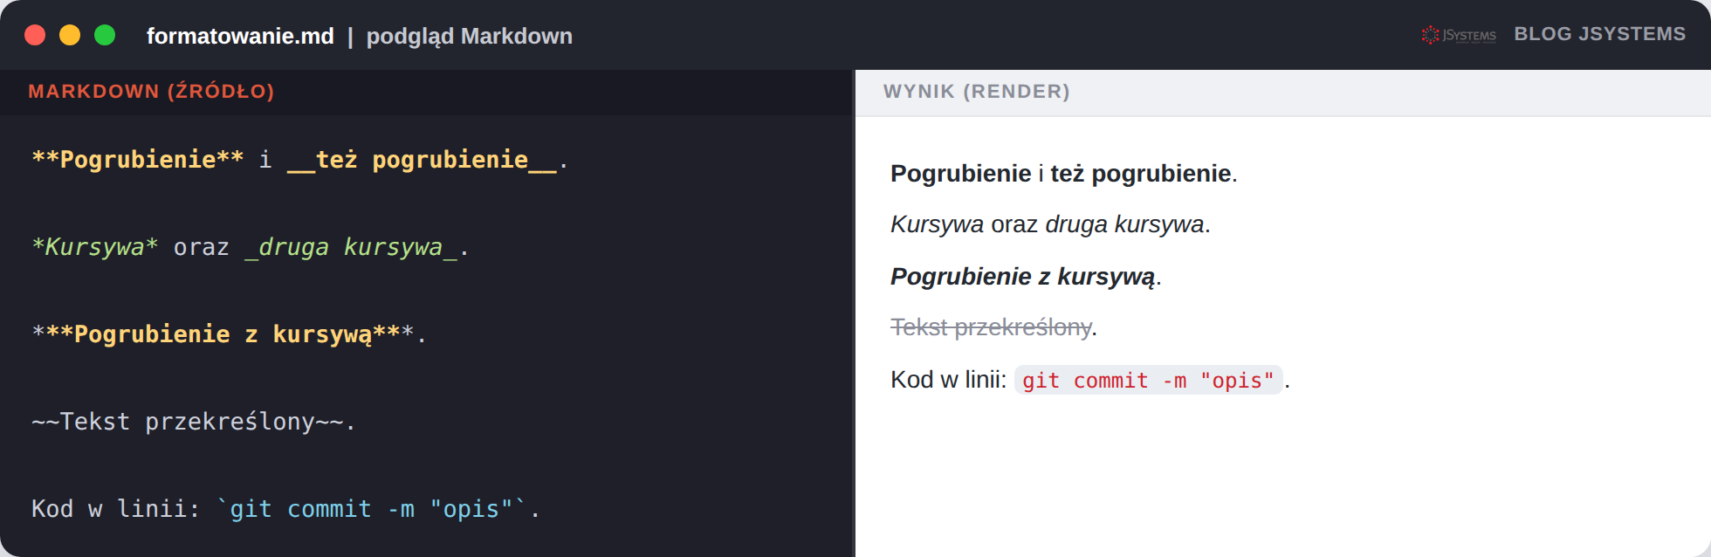Click rendered strikethrough 'Tekst przekreślony'
The image size is (1711, 557).
tap(991, 327)
